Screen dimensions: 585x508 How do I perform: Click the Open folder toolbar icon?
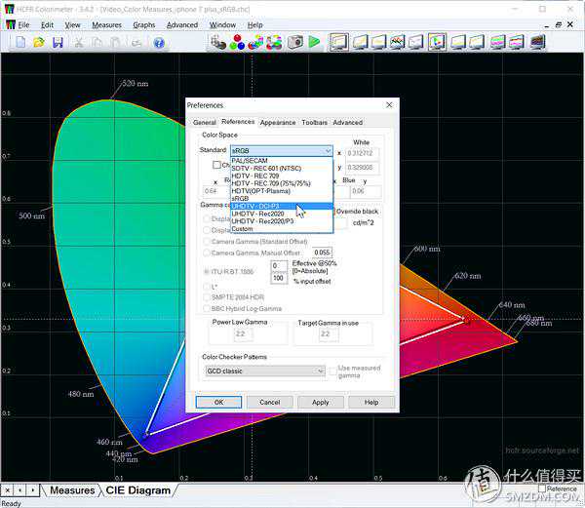tap(39, 42)
